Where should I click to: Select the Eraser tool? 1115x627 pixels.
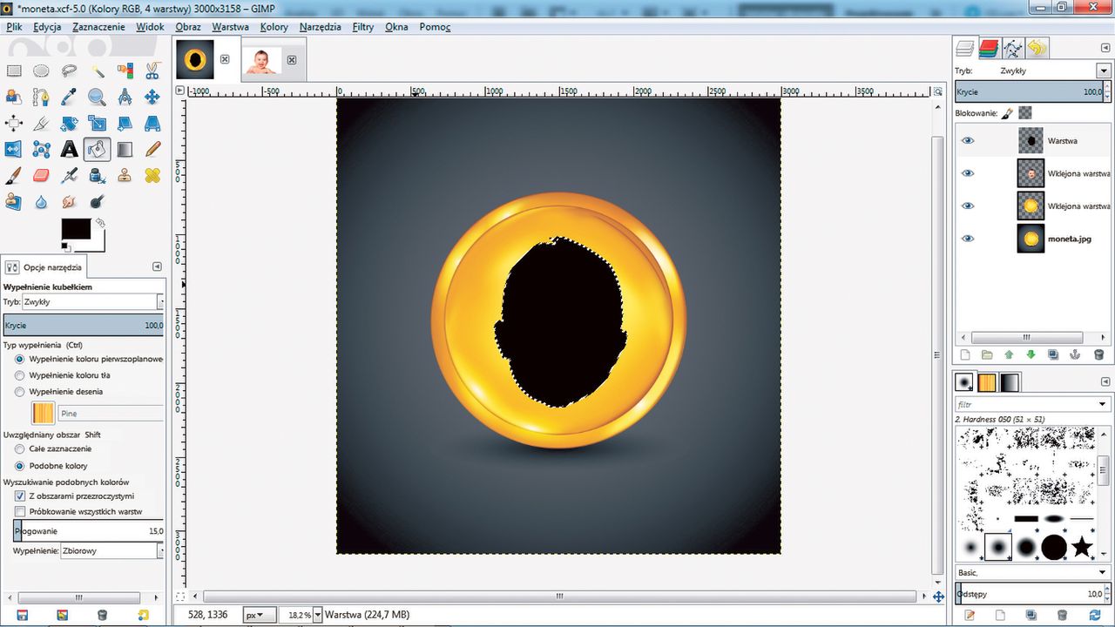[x=41, y=175]
